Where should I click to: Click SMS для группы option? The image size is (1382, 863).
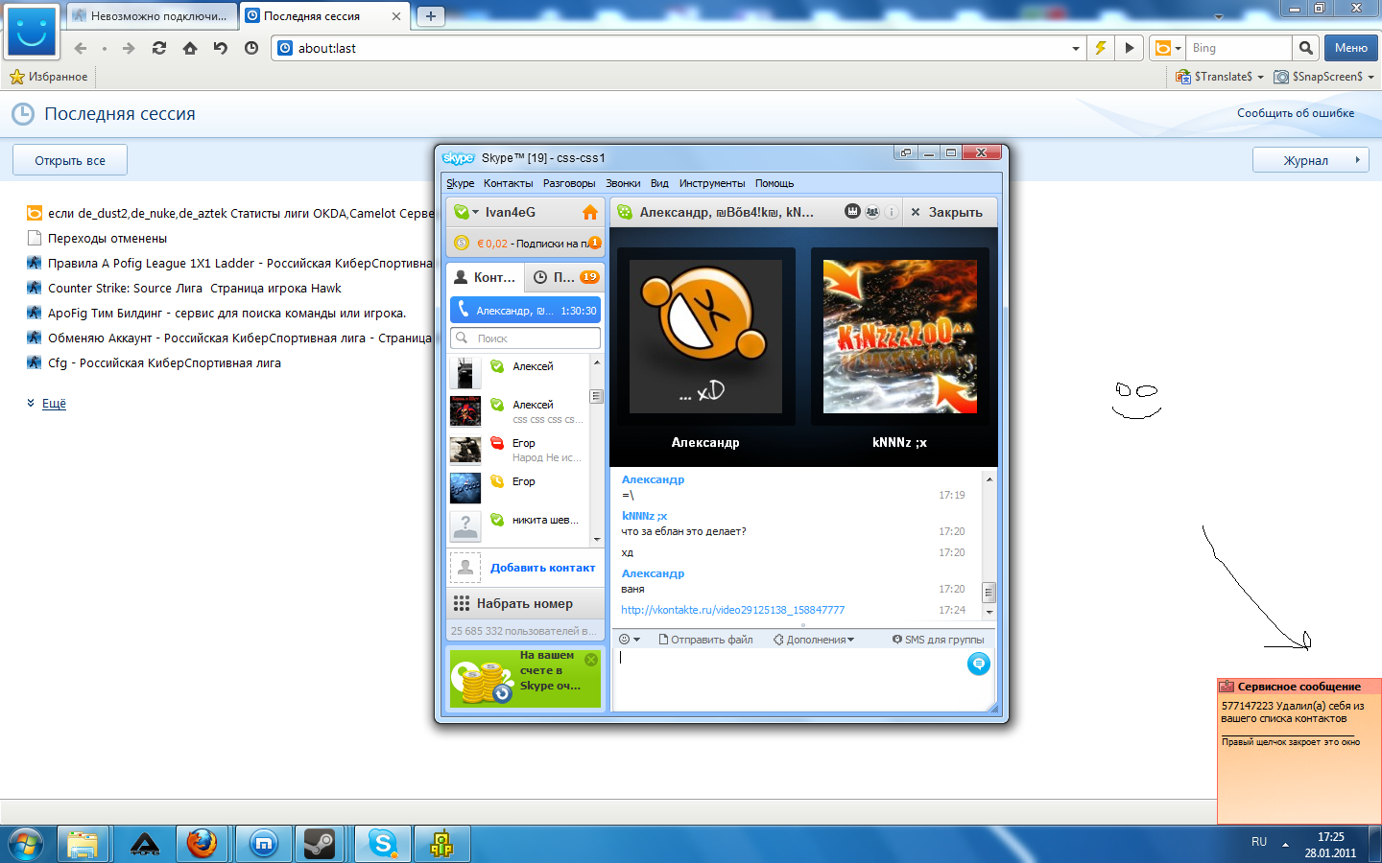(938, 640)
